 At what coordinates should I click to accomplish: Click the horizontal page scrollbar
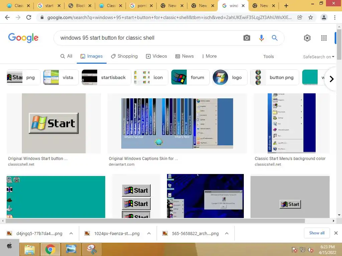click(x=155, y=221)
